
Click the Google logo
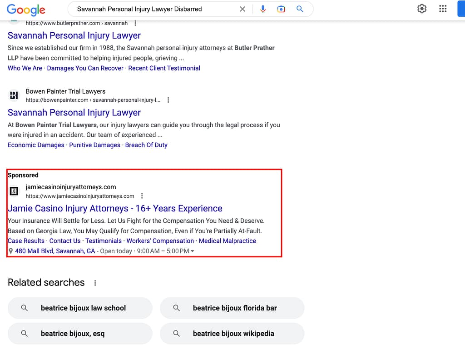point(26,10)
